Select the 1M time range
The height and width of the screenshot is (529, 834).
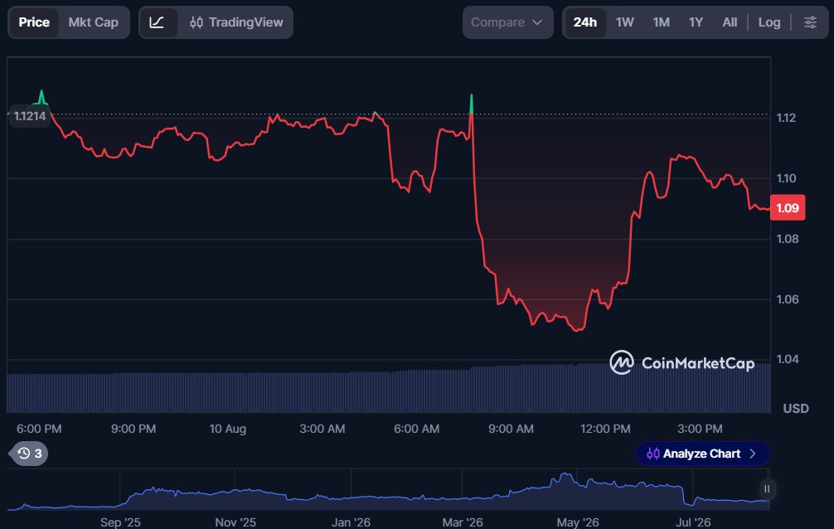pyautogui.click(x=661, y=22)
